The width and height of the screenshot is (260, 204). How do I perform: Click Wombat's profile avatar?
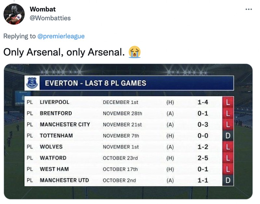click(15, 13)
